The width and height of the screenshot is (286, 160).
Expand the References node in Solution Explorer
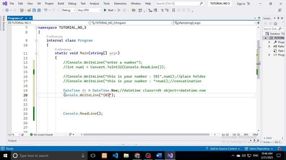pos(269,46)
